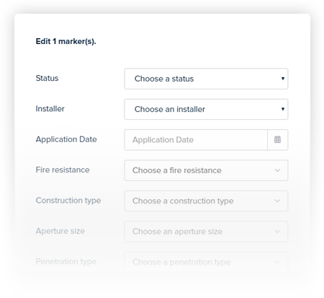The image size is (324, 298).
Task: Click the Status field label
Action: (47, 78)
